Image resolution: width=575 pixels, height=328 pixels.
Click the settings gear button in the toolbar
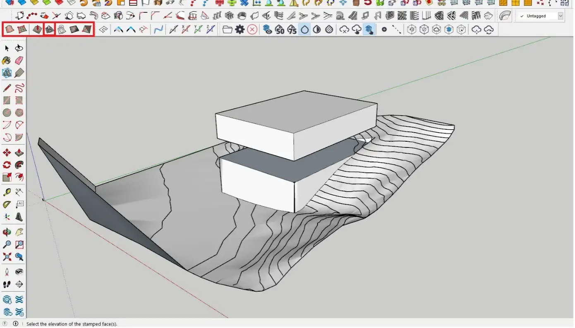[240, 29]
